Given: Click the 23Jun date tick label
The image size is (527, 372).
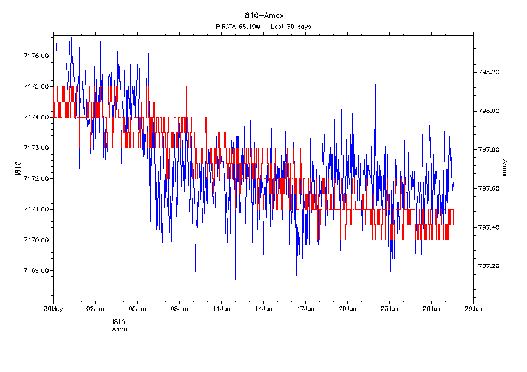Looking at the screenshot, I should tap(389, 308).
